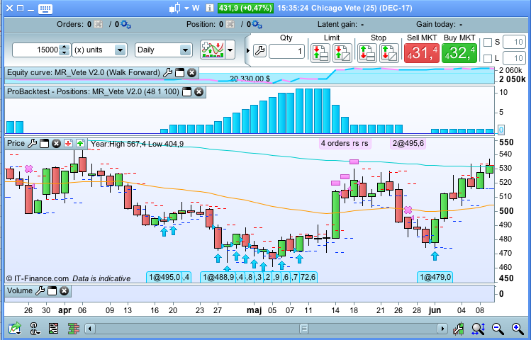Close the Price panel
531x340 pixels.
56,144
